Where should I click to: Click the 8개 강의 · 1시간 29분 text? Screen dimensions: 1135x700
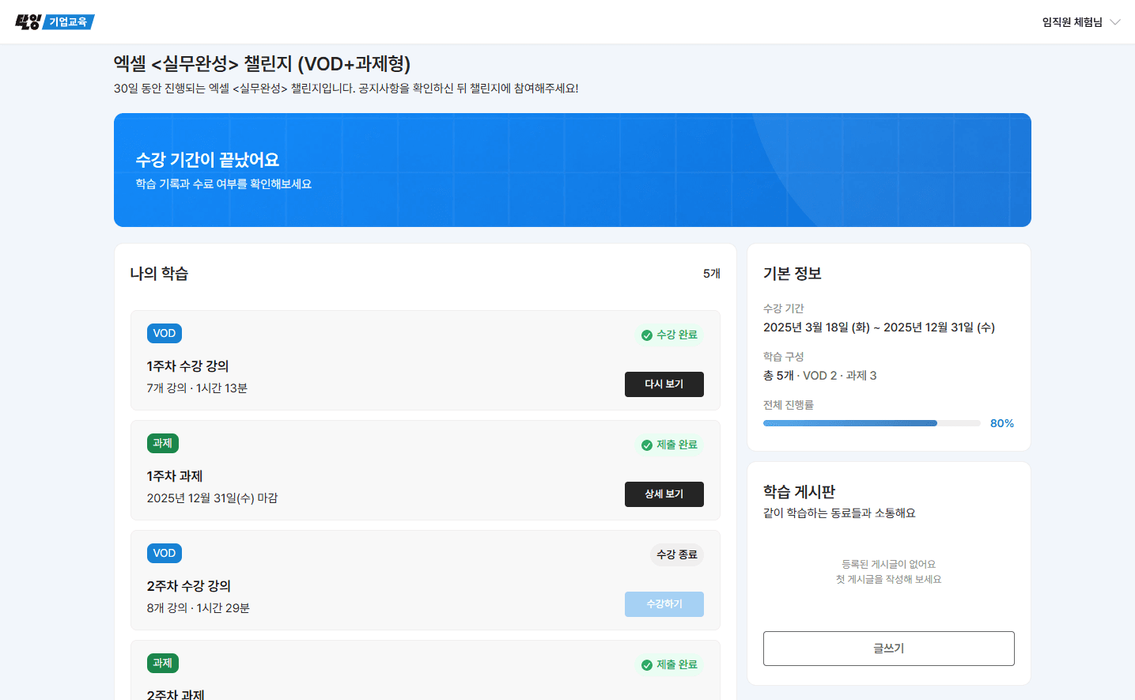(199, 608)
